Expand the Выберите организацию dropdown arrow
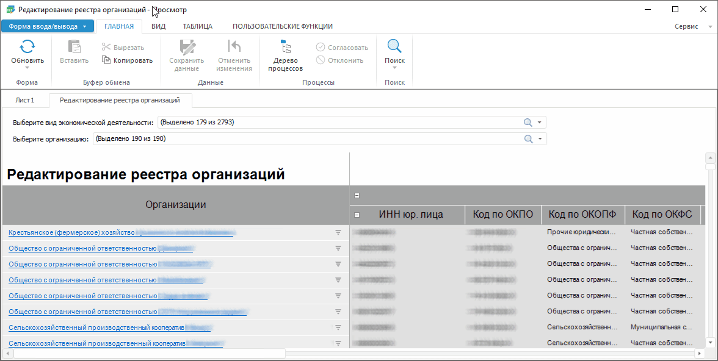The height and width of the screenshot is (361, 718). click(540, 139)
